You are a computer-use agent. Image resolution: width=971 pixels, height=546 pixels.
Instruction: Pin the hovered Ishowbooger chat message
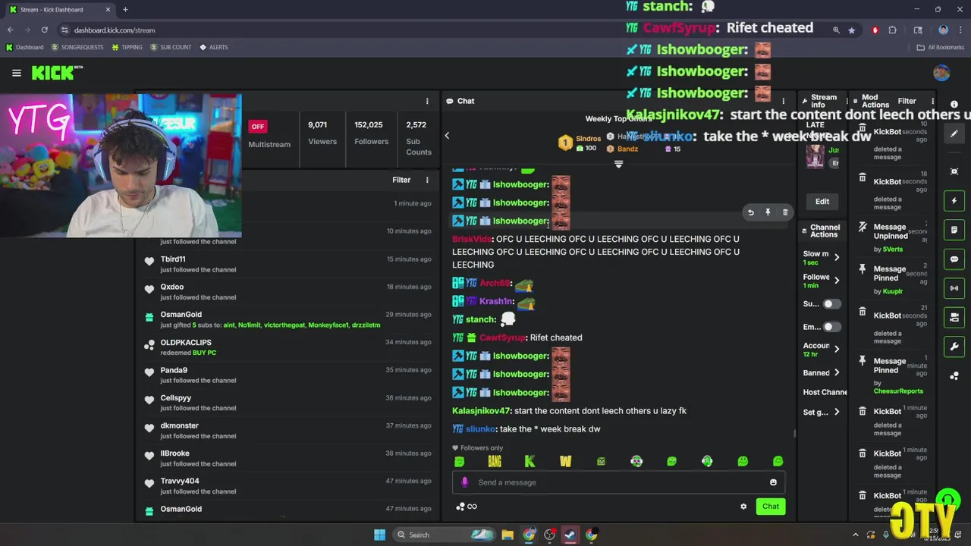768,212
